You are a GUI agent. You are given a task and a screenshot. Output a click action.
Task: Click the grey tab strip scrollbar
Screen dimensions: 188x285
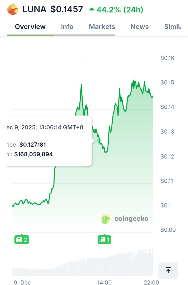[x=84, y=35]
